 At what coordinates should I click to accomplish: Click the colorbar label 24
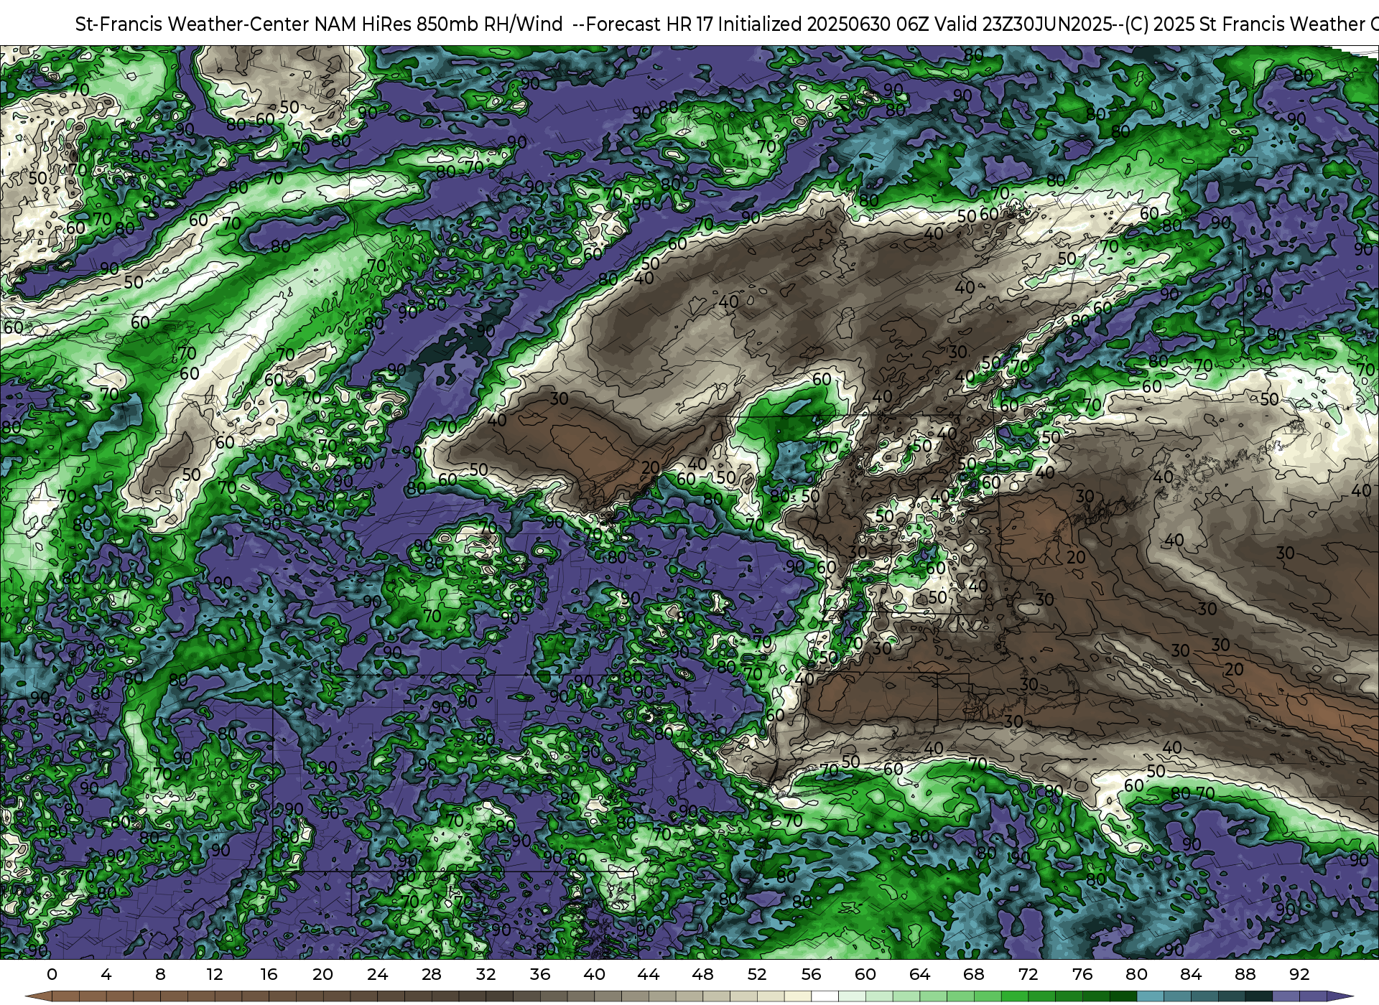pyautogui.click(x=377, y=974)
